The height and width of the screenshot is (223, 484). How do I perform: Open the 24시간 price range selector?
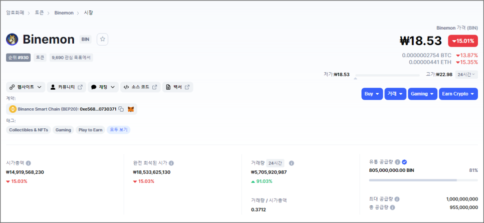466,74
